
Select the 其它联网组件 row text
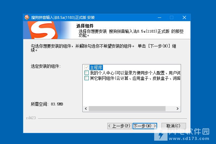[135, 78]
